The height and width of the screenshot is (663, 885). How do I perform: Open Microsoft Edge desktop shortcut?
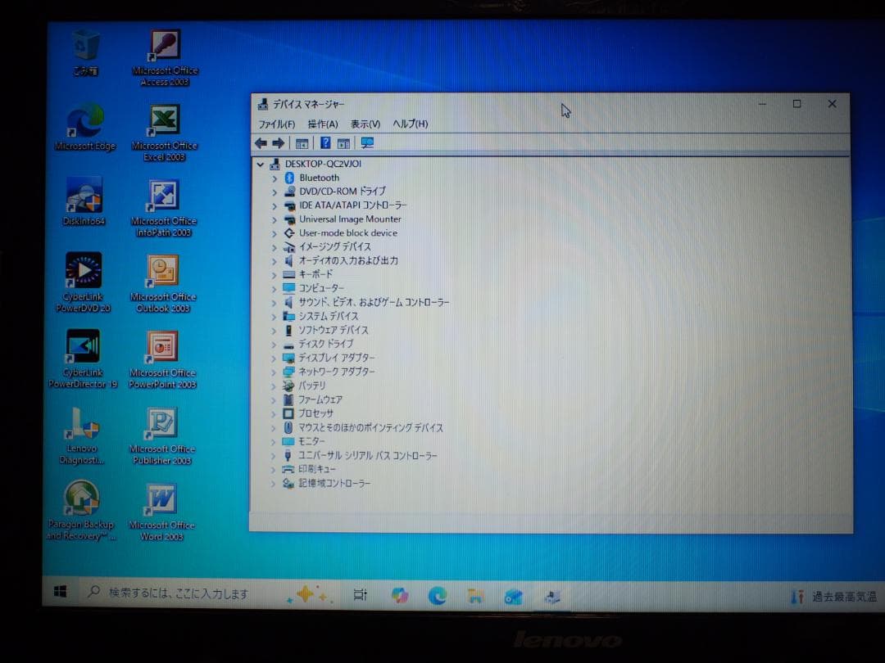[84, 128]
